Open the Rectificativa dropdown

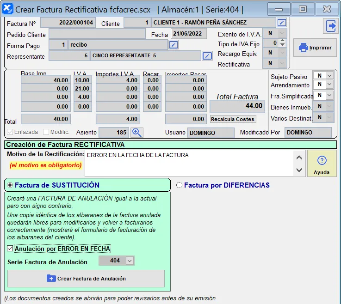click(x=282, y=63)
